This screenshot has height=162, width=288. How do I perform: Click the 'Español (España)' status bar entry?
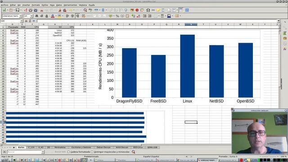(x=151, y=157)
